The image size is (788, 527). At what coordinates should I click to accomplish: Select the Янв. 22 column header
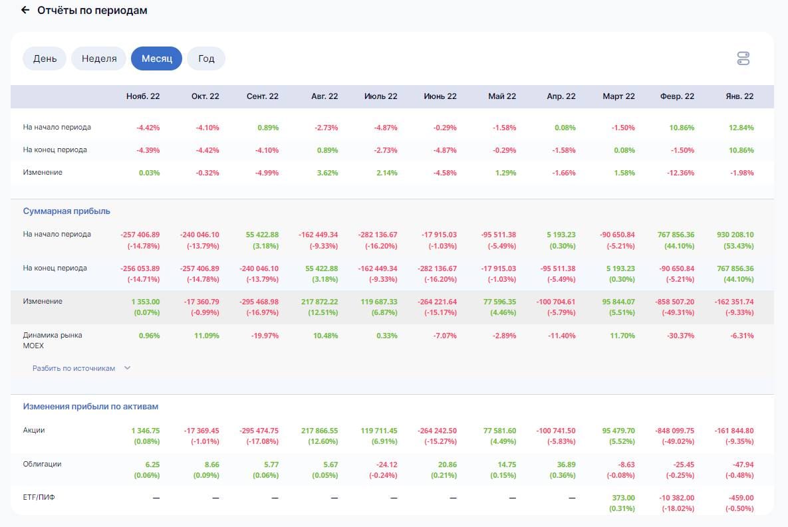click(x=739, y=96)
